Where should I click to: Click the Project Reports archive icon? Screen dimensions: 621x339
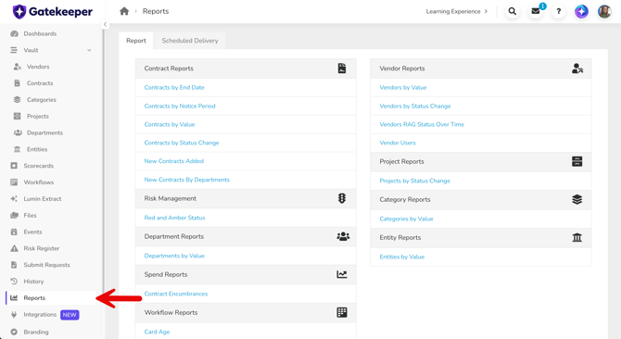coord(577,161)
